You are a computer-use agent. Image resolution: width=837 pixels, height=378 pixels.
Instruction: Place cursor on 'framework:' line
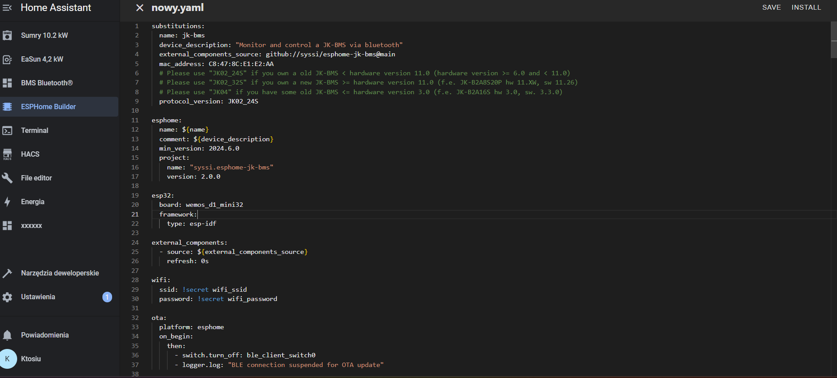(178, 214)
